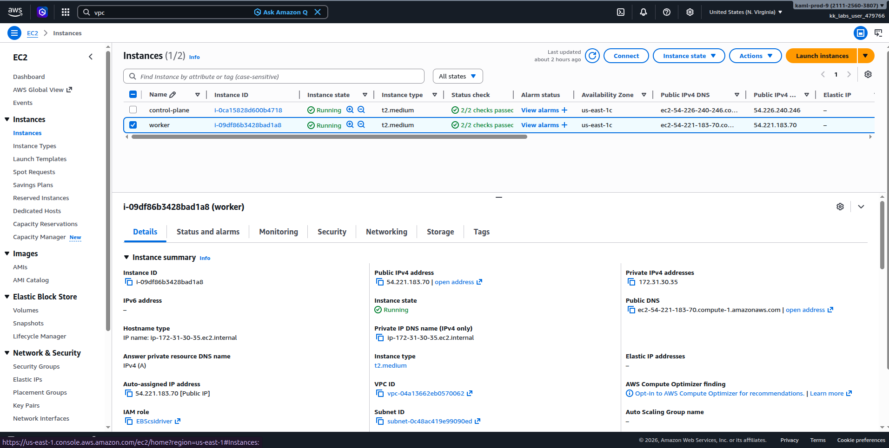The image size is (889, 448).
Task: Clear the vpc search with the X icon
Action: point(318,12)
